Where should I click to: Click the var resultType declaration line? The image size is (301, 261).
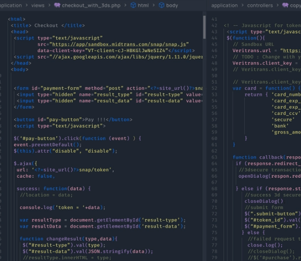pos(103,220)
